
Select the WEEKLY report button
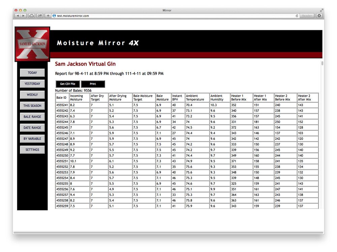(x=32, y=94)
